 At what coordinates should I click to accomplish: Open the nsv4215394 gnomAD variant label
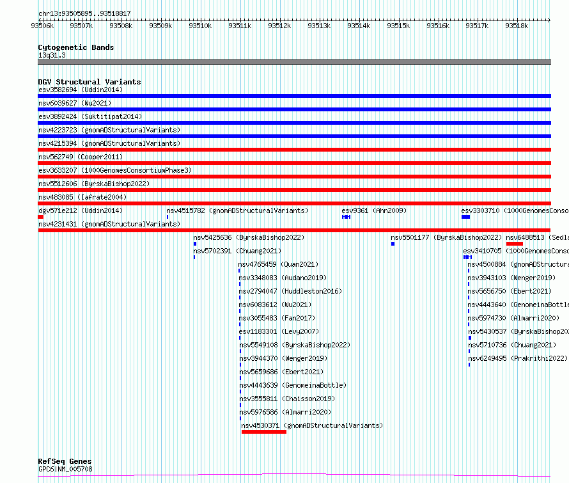click(109, 143)
